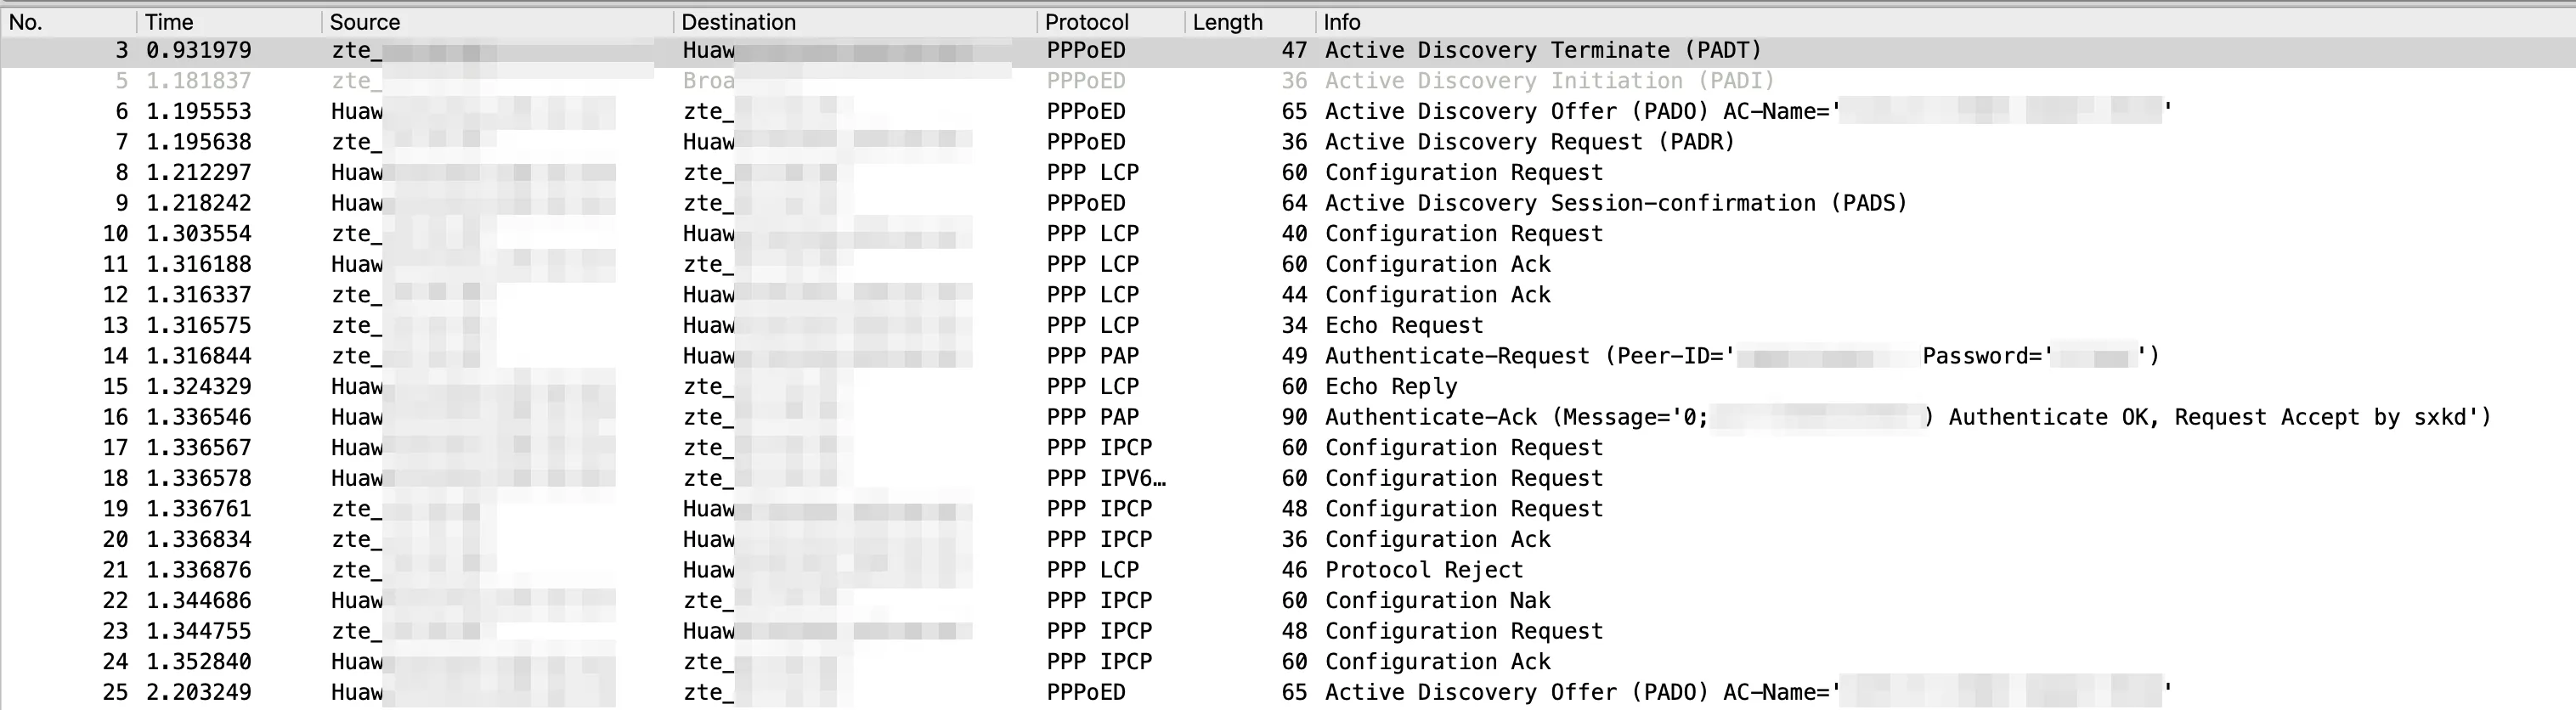Sort by the Source column header
The height and width of the screenshot is (710, 2576).
pos(365,22)
